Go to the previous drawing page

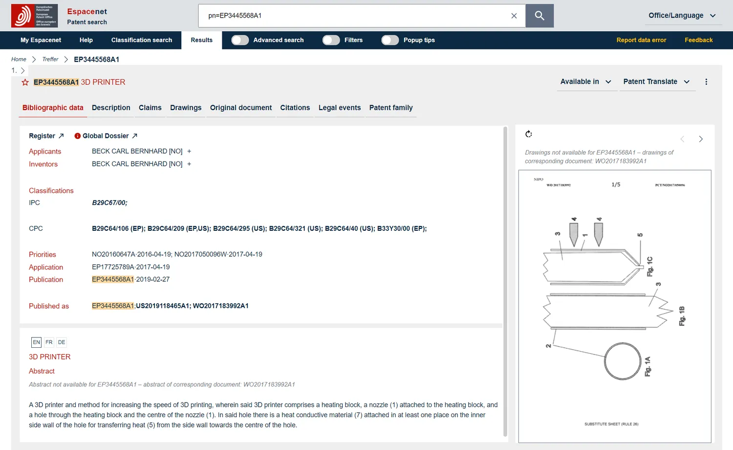tap(683, 139)
